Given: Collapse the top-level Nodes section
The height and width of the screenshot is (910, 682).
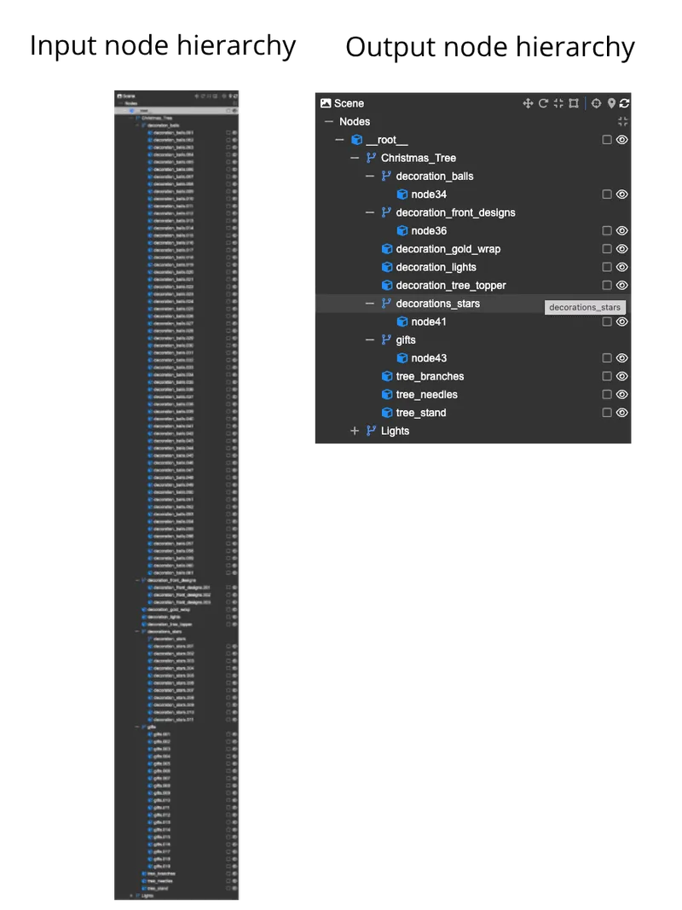Looking at the screenshot, I should [328, 122].
